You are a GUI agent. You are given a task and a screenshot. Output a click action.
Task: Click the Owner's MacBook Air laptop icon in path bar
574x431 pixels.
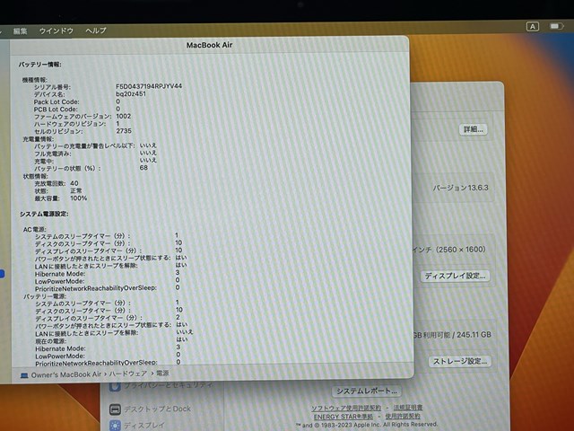pyautogui.click(x=23, y=373)
